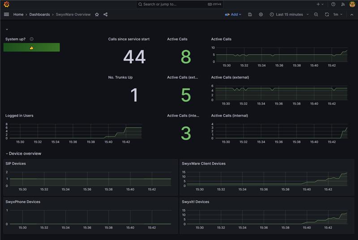This screenshot has height=240, width=358.
Task: Open dashboard settings gear icon
Action: 261,14
